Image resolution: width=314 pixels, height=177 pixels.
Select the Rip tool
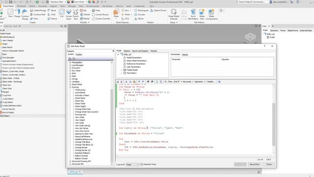83,10
